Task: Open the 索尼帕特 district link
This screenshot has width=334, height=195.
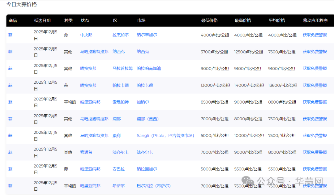Action: click(121, 102)
